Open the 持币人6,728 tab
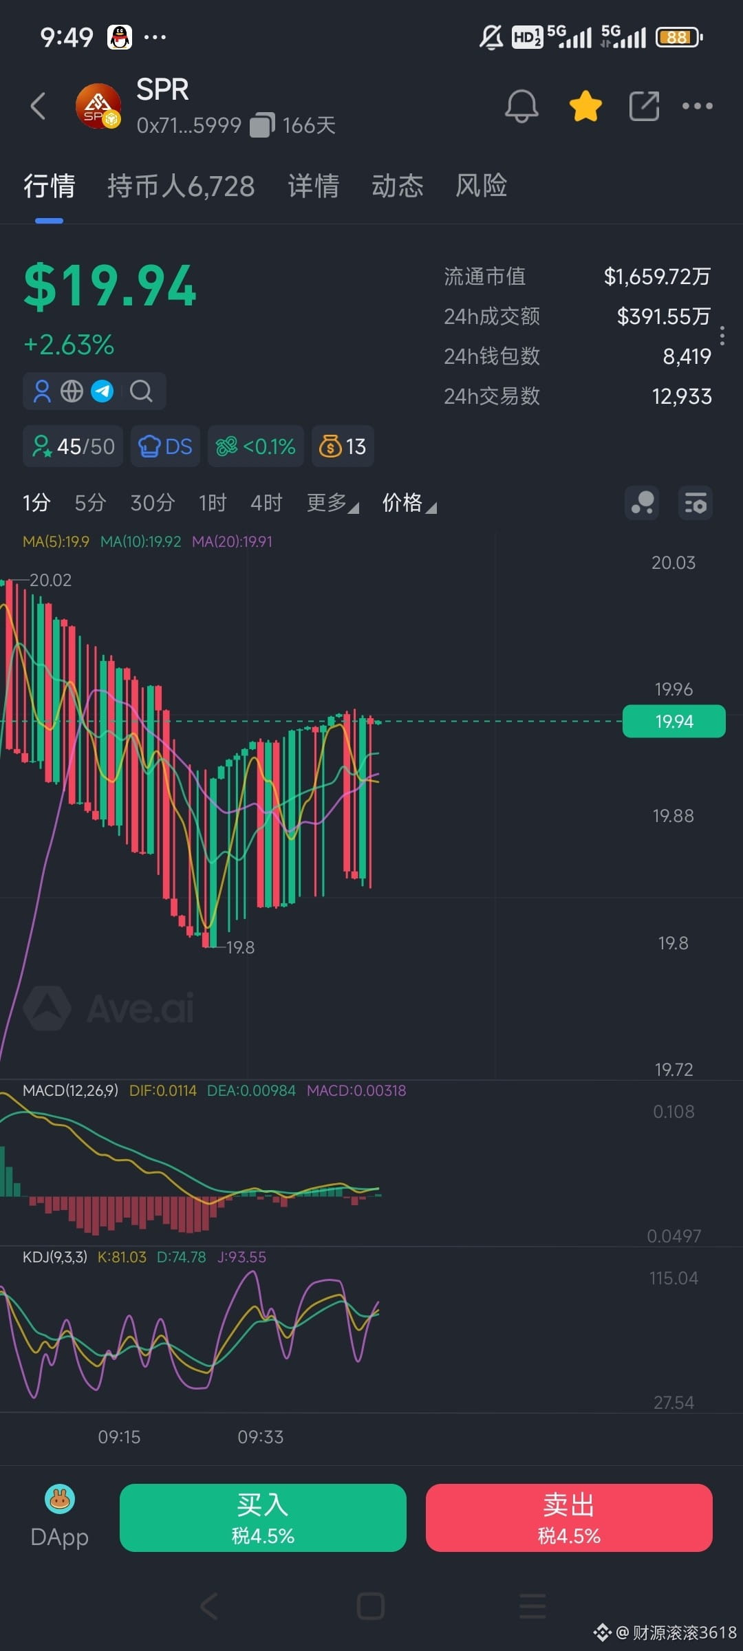 pyautogui.click(x=181, y=186)
